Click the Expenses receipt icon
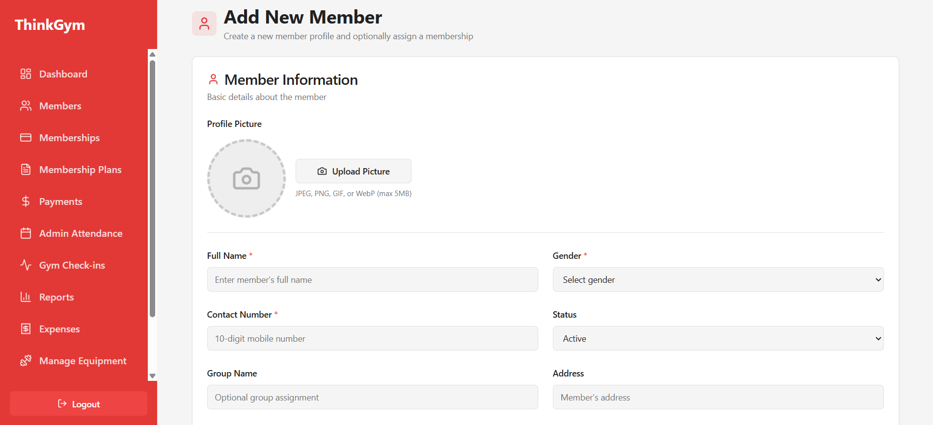 [26, 329]
